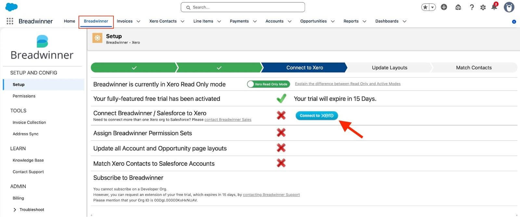
Task: Expand the Invoices tab dropdown chevron
Action: 138,21
